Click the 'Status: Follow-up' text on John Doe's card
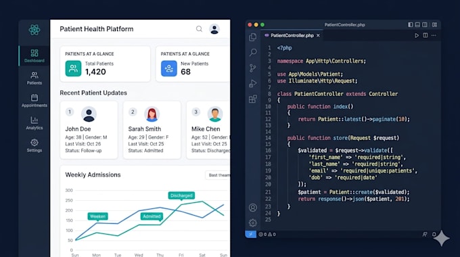This screenshot has width=460, height=257. 83,151
